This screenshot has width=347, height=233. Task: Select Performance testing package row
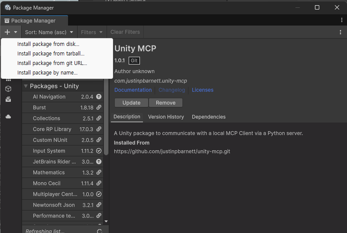63,216
